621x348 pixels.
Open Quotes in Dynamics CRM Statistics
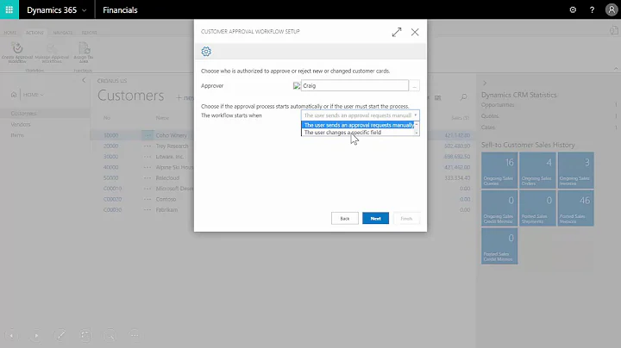(x=490, y=116)
